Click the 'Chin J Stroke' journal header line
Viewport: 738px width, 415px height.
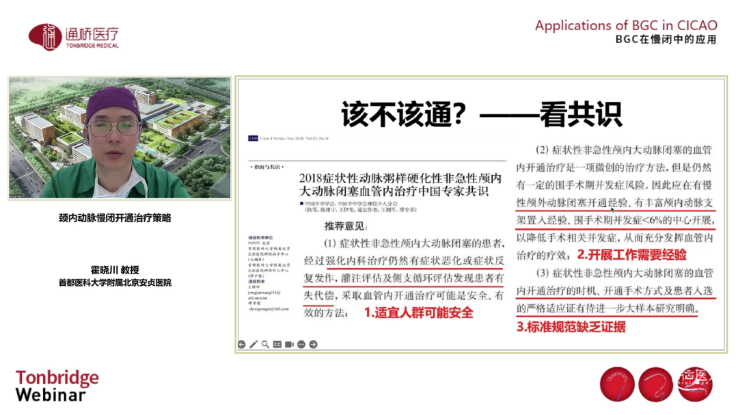[288, 139]
